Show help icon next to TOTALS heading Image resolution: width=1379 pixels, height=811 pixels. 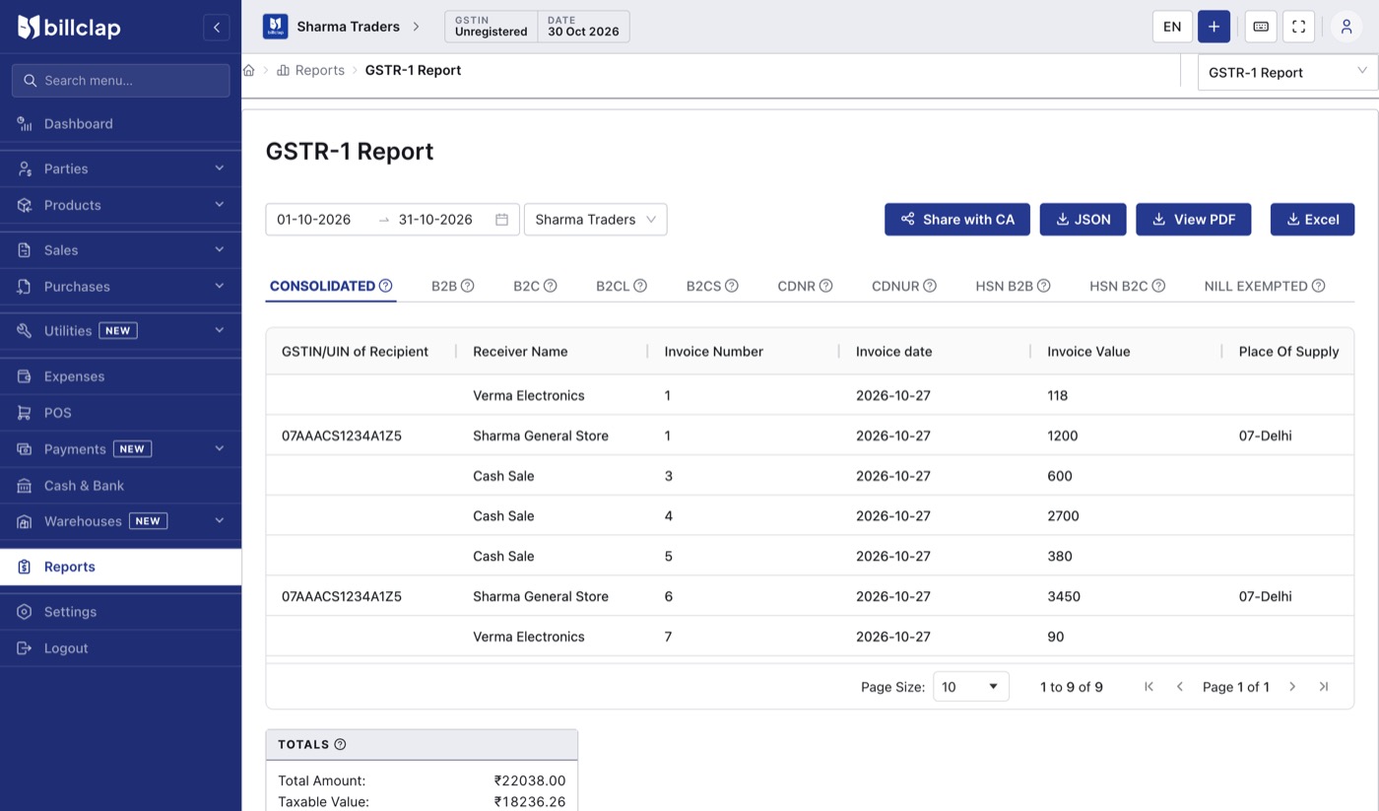(x=340, y=745)
